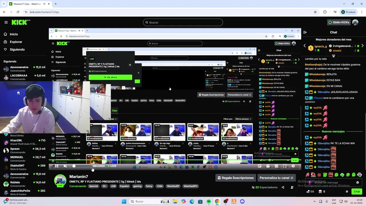Open donor ignacio_g profile
366x206 pixels.
click(x=321, y=46)
